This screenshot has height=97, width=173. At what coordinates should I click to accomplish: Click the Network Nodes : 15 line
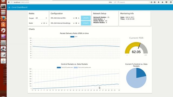point(101,17)
